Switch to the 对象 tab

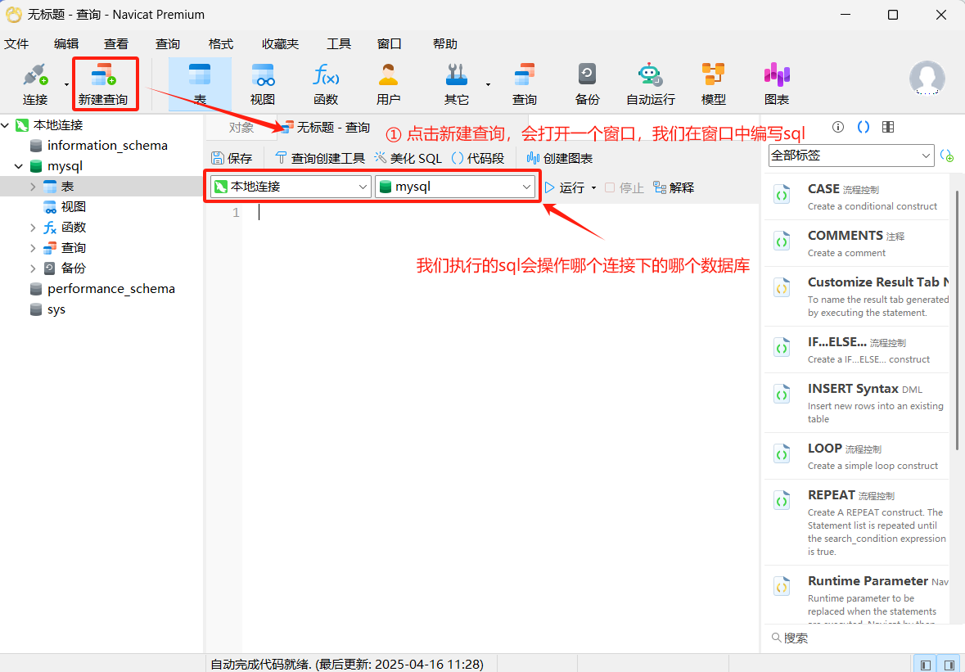(x=241, y=128)
